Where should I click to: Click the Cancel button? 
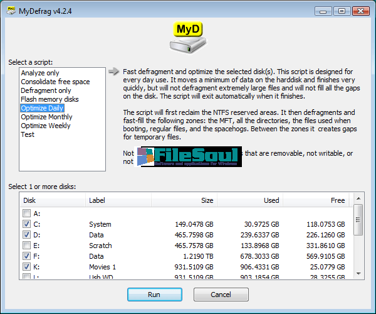[221, 295]
